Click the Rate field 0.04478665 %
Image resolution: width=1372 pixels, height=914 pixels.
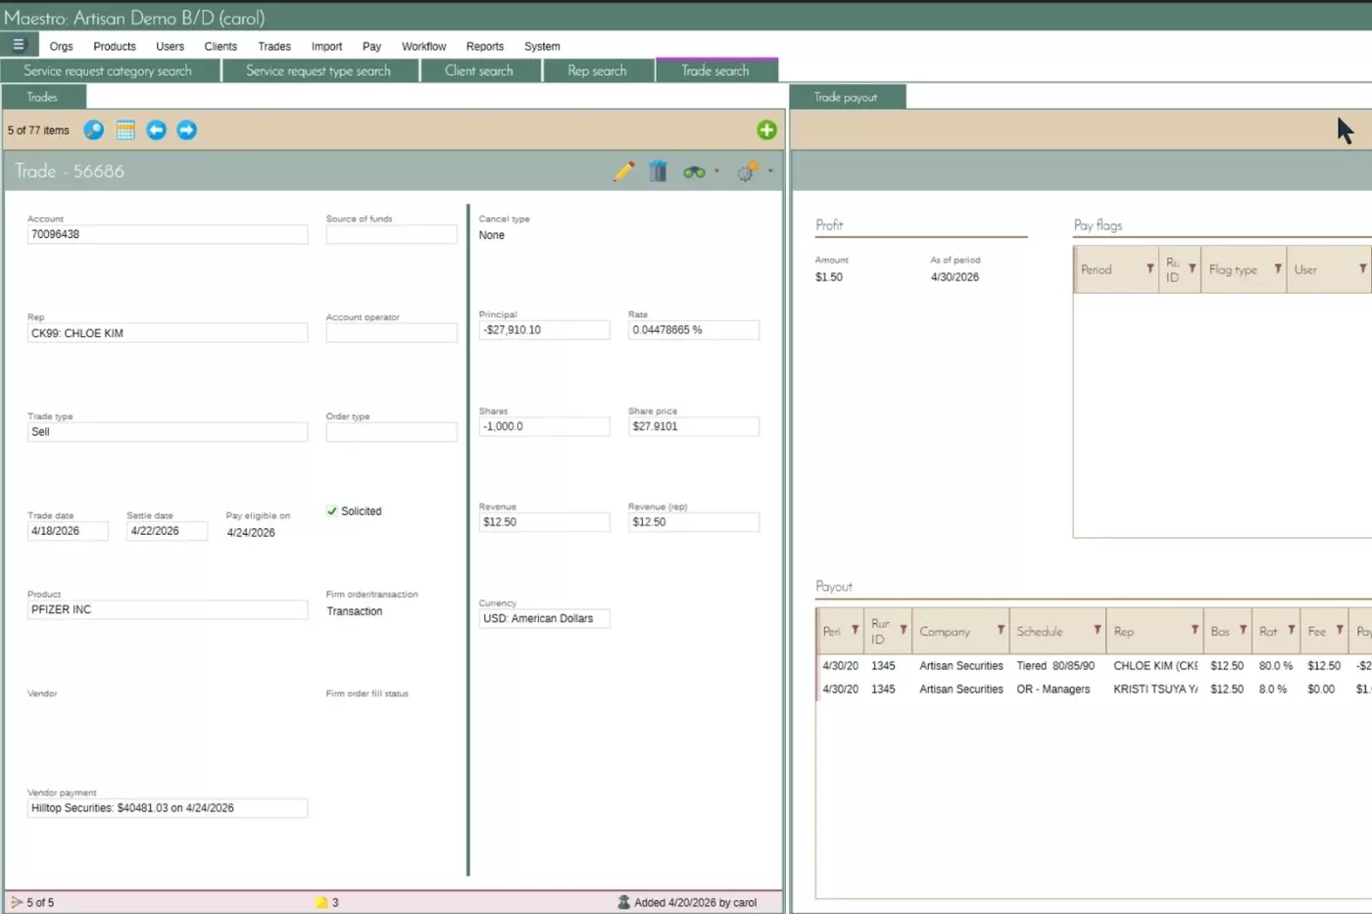[694, 330]
